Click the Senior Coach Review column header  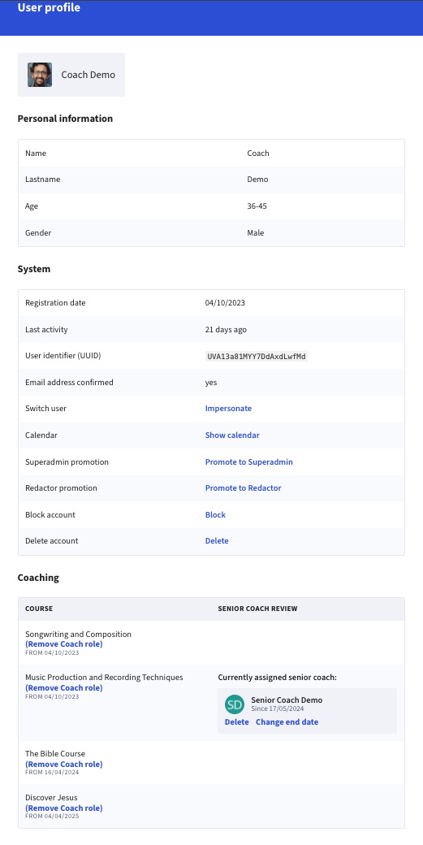pos(258,609)
